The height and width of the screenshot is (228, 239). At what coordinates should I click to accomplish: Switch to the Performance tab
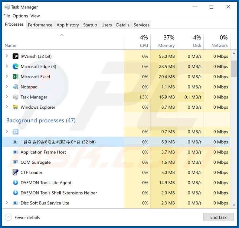40,25
